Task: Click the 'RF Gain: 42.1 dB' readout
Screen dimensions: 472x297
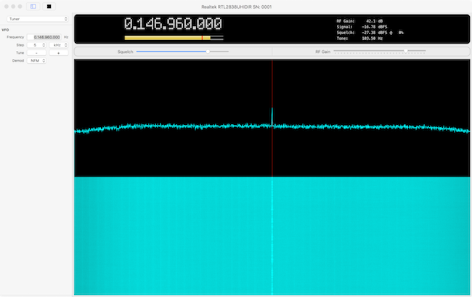Action: [359, 21]
